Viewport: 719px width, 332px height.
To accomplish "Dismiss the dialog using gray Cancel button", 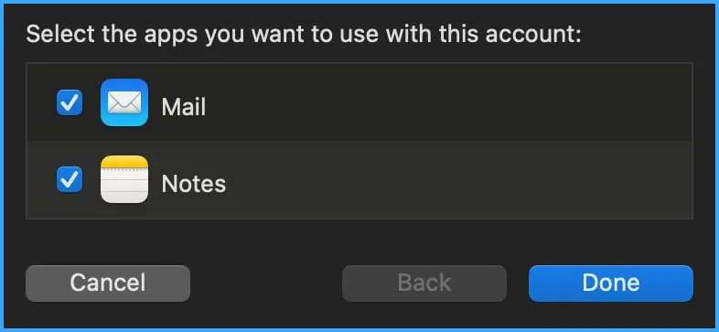I will click(x=108, y=283).
